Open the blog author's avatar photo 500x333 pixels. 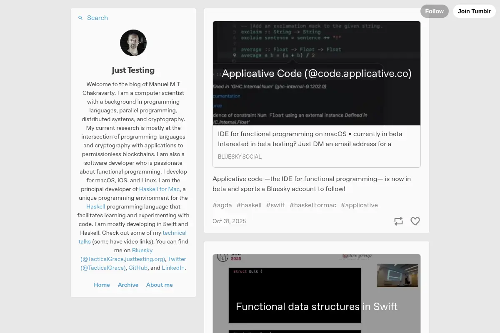click(x=133, y=43)
